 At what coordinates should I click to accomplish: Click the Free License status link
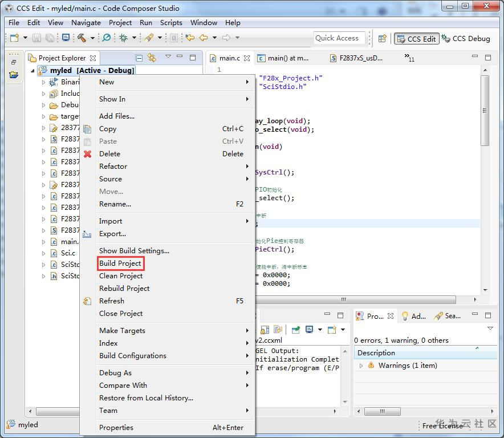point(442,425)
